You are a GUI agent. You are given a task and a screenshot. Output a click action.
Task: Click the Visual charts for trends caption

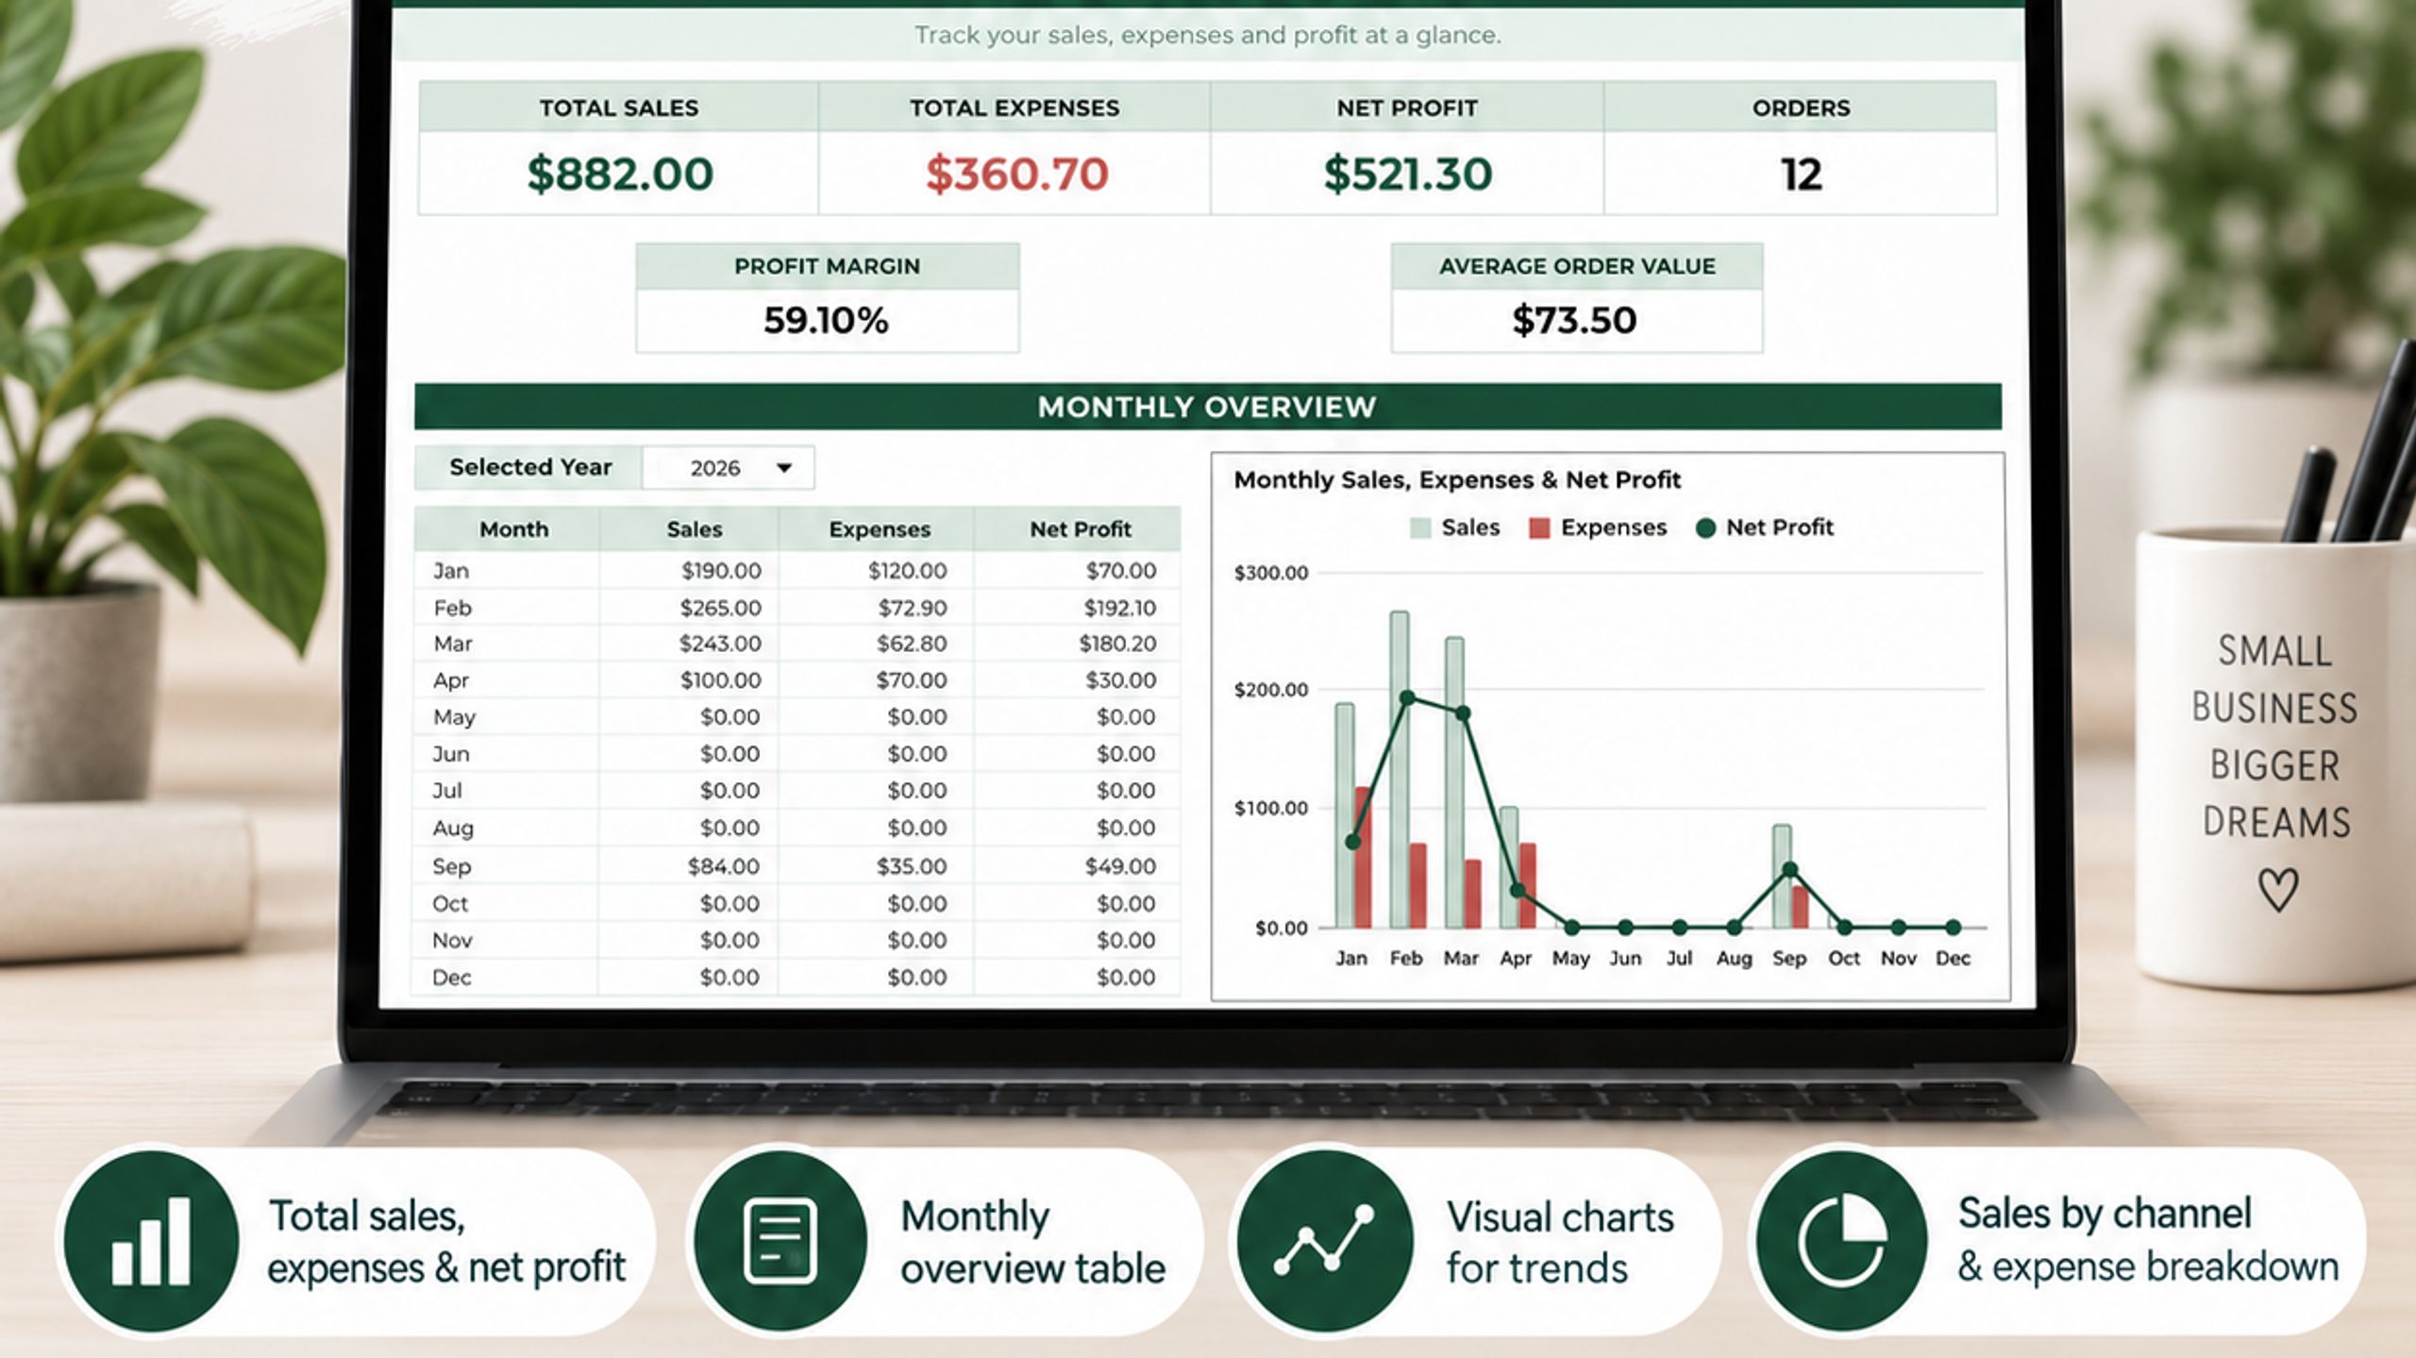(x=1560, y=1243)
